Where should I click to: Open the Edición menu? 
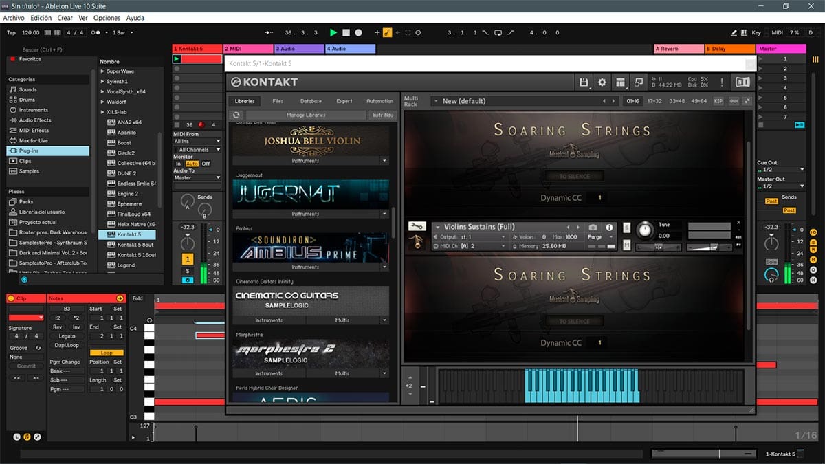[41, 18]
